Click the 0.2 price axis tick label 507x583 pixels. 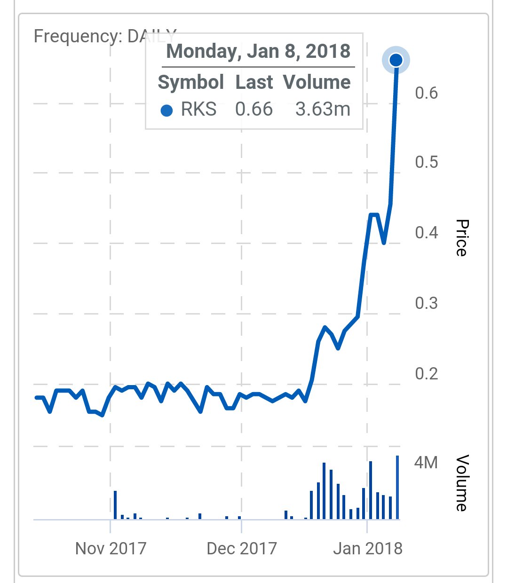426,374
